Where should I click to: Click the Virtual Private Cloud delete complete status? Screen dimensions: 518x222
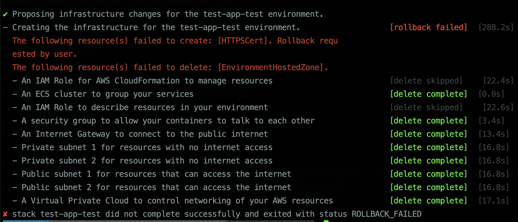(428, 201)
